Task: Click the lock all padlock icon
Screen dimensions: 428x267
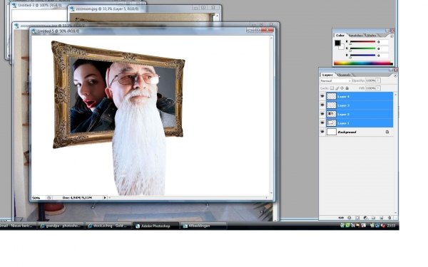Action: [x=347, y=88]
